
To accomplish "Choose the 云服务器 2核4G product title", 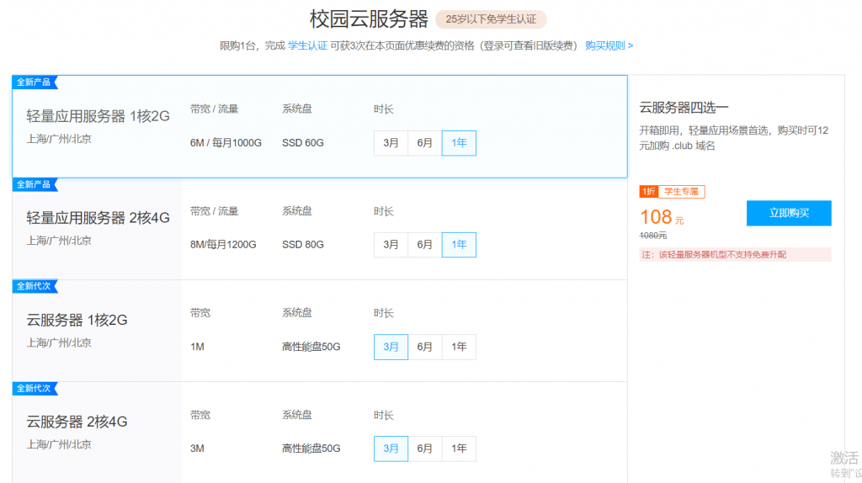I will coord(77,422).
